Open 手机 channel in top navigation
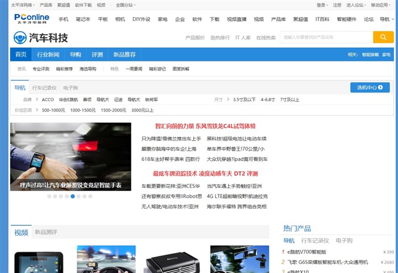Image resolution: width=398 pixels, height=273 pixels. pyautogui.click(x=63, y=19)
